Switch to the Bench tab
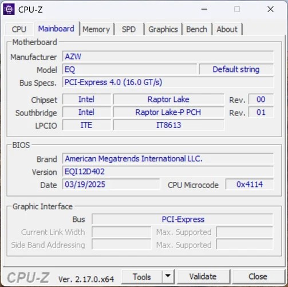The image size is (288, 287). point(196,29)
